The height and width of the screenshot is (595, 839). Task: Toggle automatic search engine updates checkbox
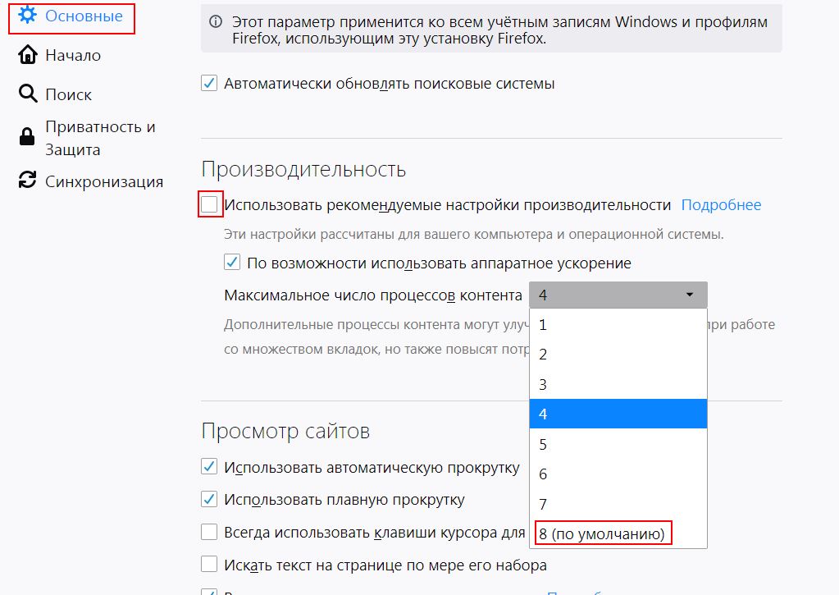(x=209, y=83)
